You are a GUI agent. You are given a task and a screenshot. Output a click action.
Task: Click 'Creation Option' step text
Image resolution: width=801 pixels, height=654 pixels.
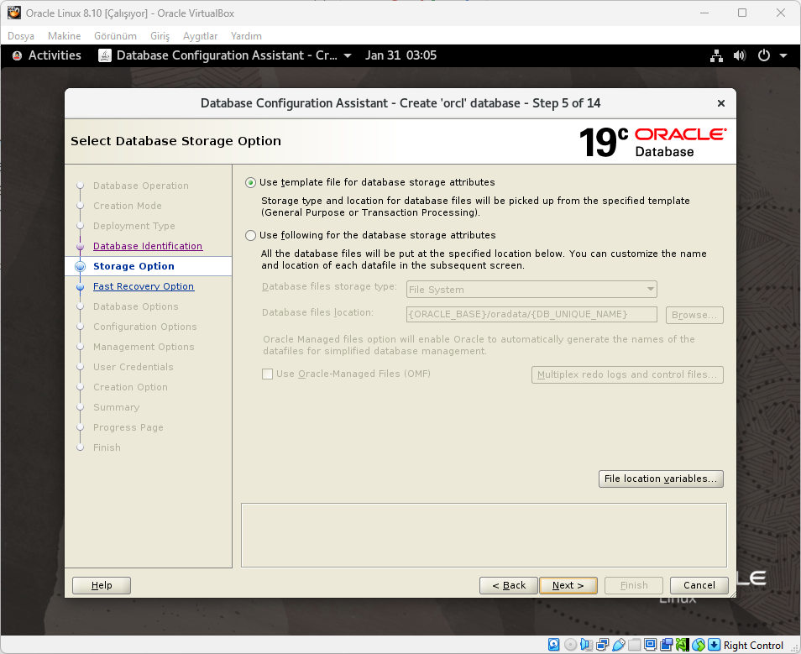[x=130, y=387]
